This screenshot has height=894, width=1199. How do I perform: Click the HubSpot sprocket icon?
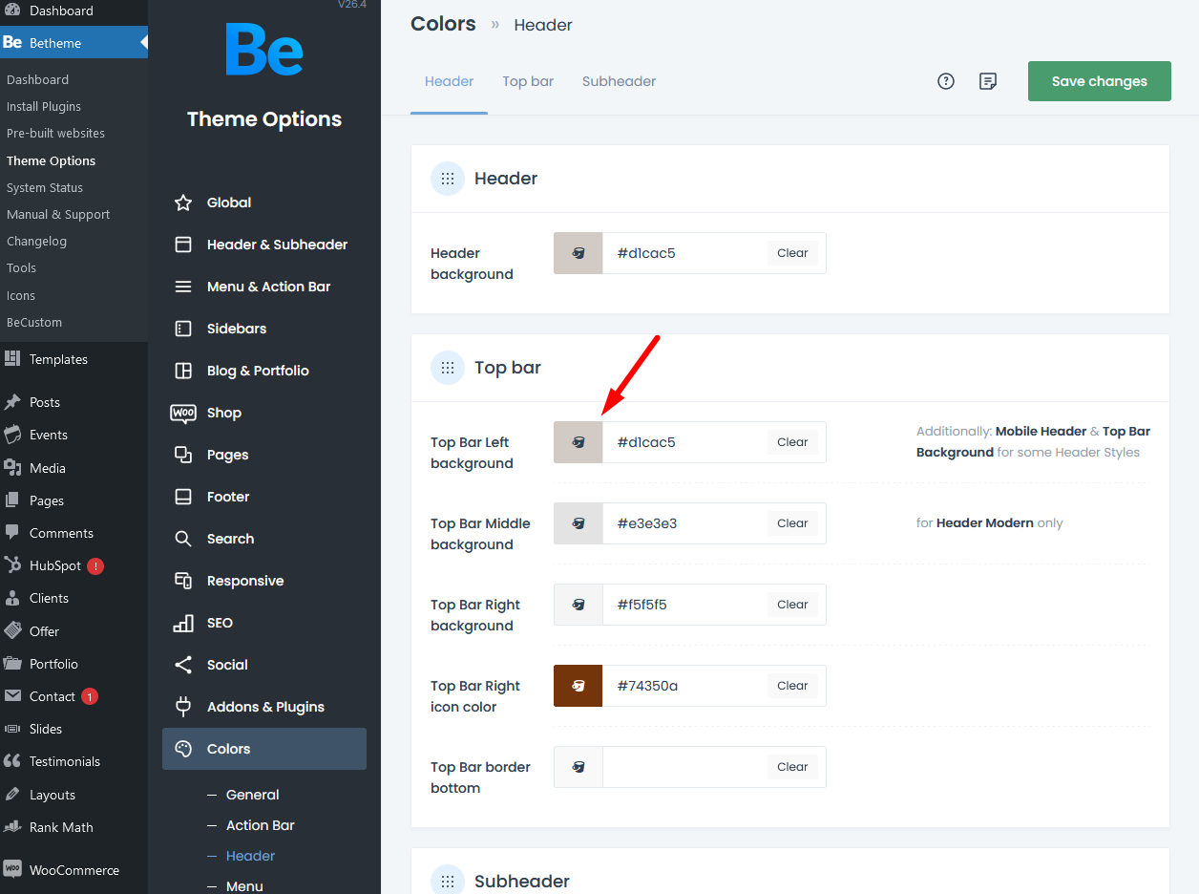coord(12,564)
